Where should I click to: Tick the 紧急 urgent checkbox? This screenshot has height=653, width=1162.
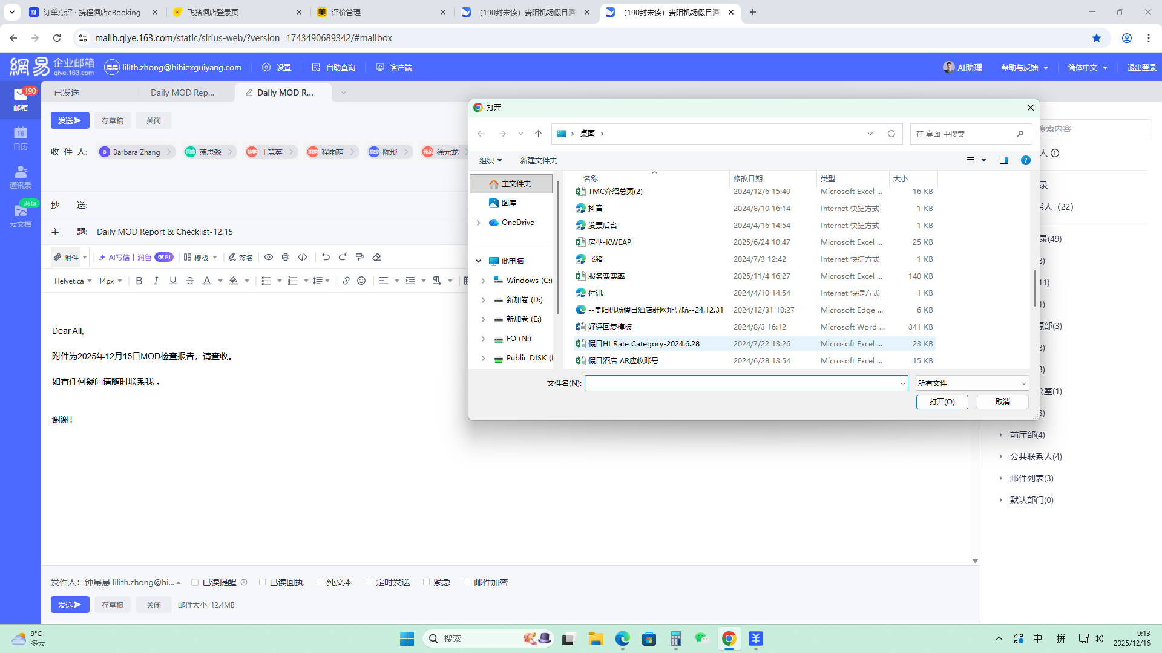(x=426, y=582)
